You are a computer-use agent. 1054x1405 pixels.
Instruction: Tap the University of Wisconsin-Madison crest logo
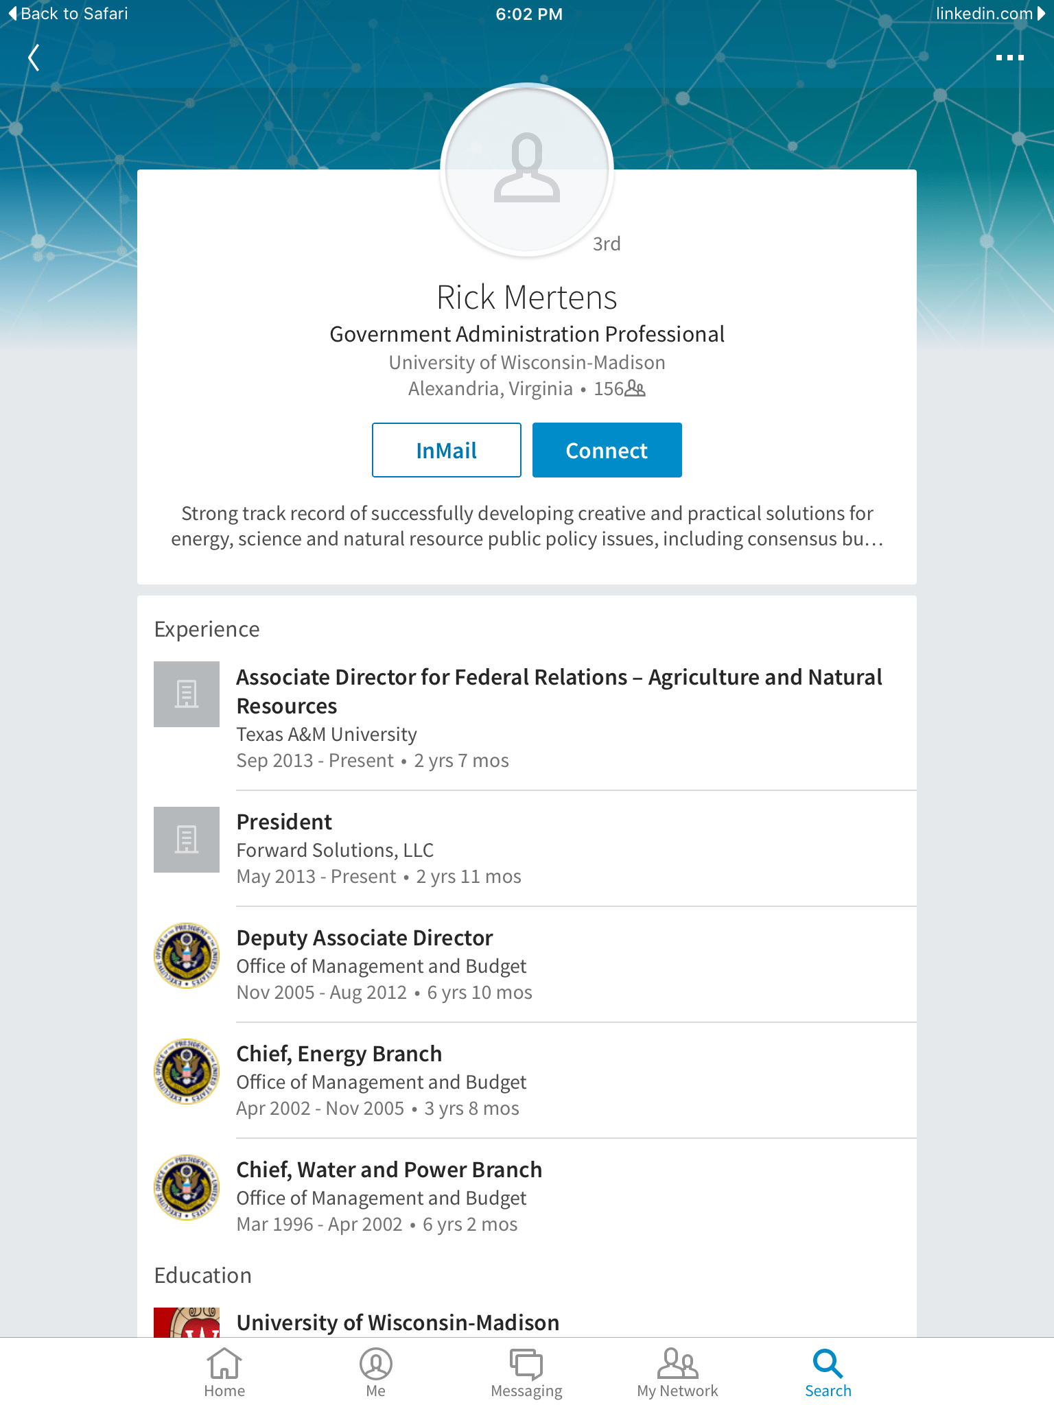[x=187, y=1322]
